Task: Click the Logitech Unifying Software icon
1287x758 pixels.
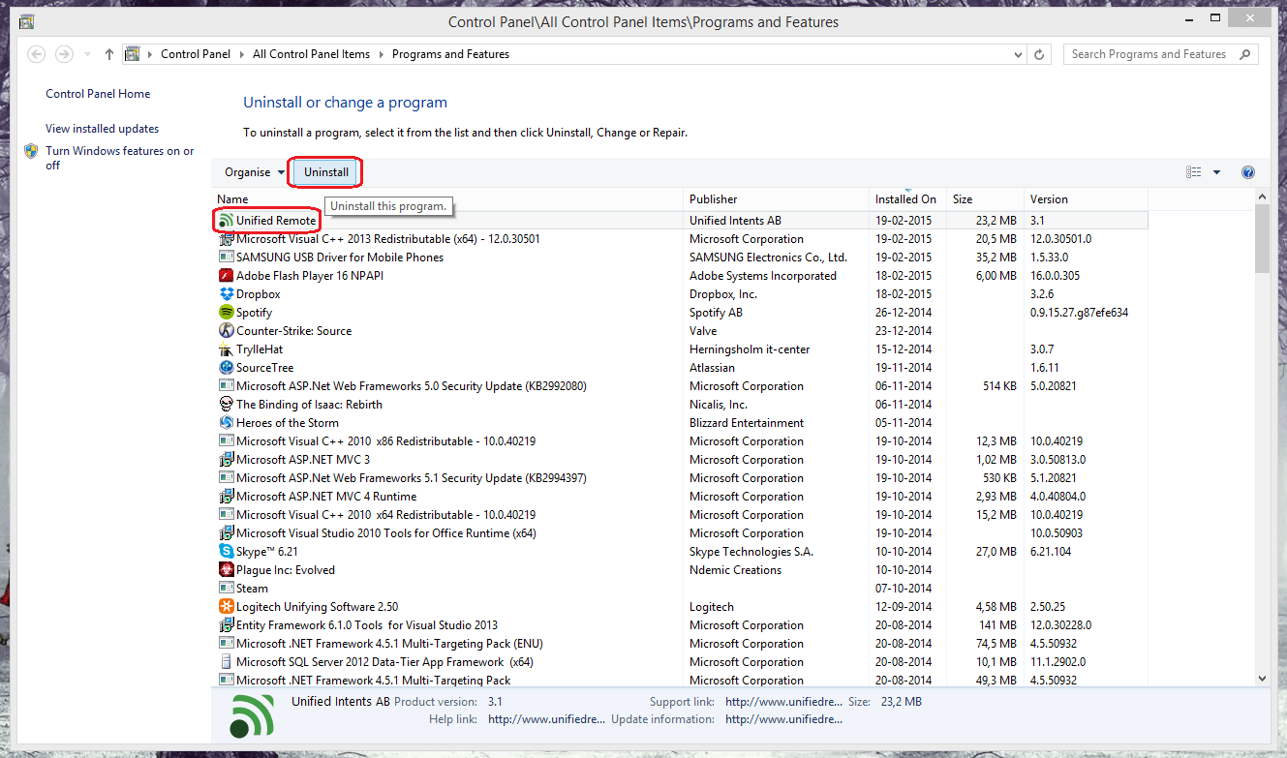Action: (227, 607)
